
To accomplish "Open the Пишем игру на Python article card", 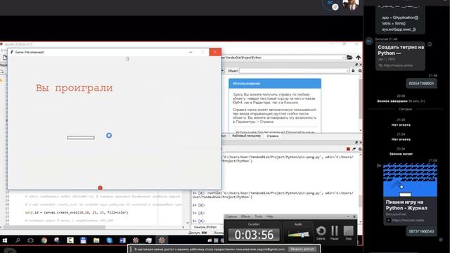I will [x=410, y=194].
